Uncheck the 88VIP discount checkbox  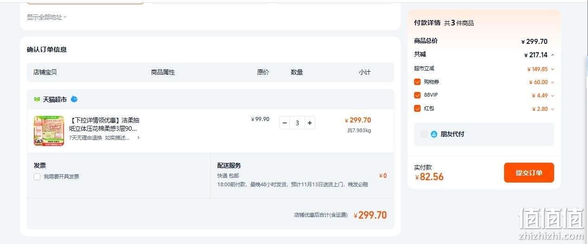click(x=417, y=95)
